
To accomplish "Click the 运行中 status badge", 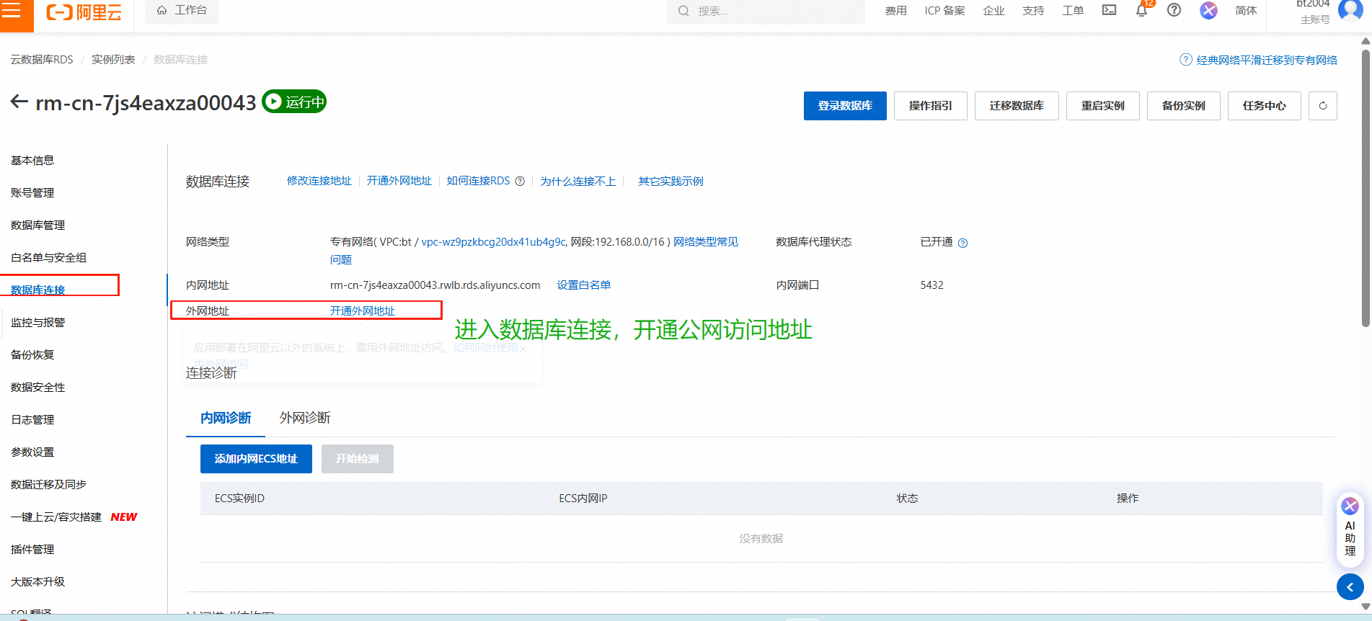I will 294,102.
